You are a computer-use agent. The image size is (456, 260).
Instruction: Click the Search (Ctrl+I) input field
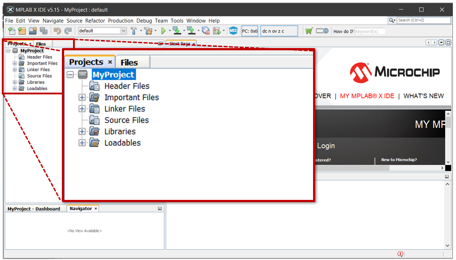pyautogui.click(x=423, y=20)
